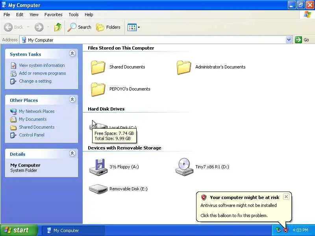Collapse the Details panel
315x236 pixels.
[72, 153]
